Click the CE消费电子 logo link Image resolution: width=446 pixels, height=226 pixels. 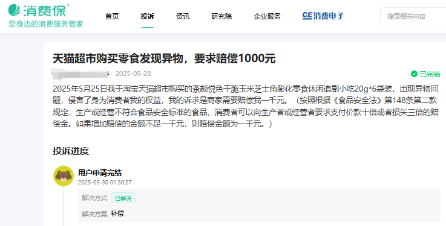323,16
